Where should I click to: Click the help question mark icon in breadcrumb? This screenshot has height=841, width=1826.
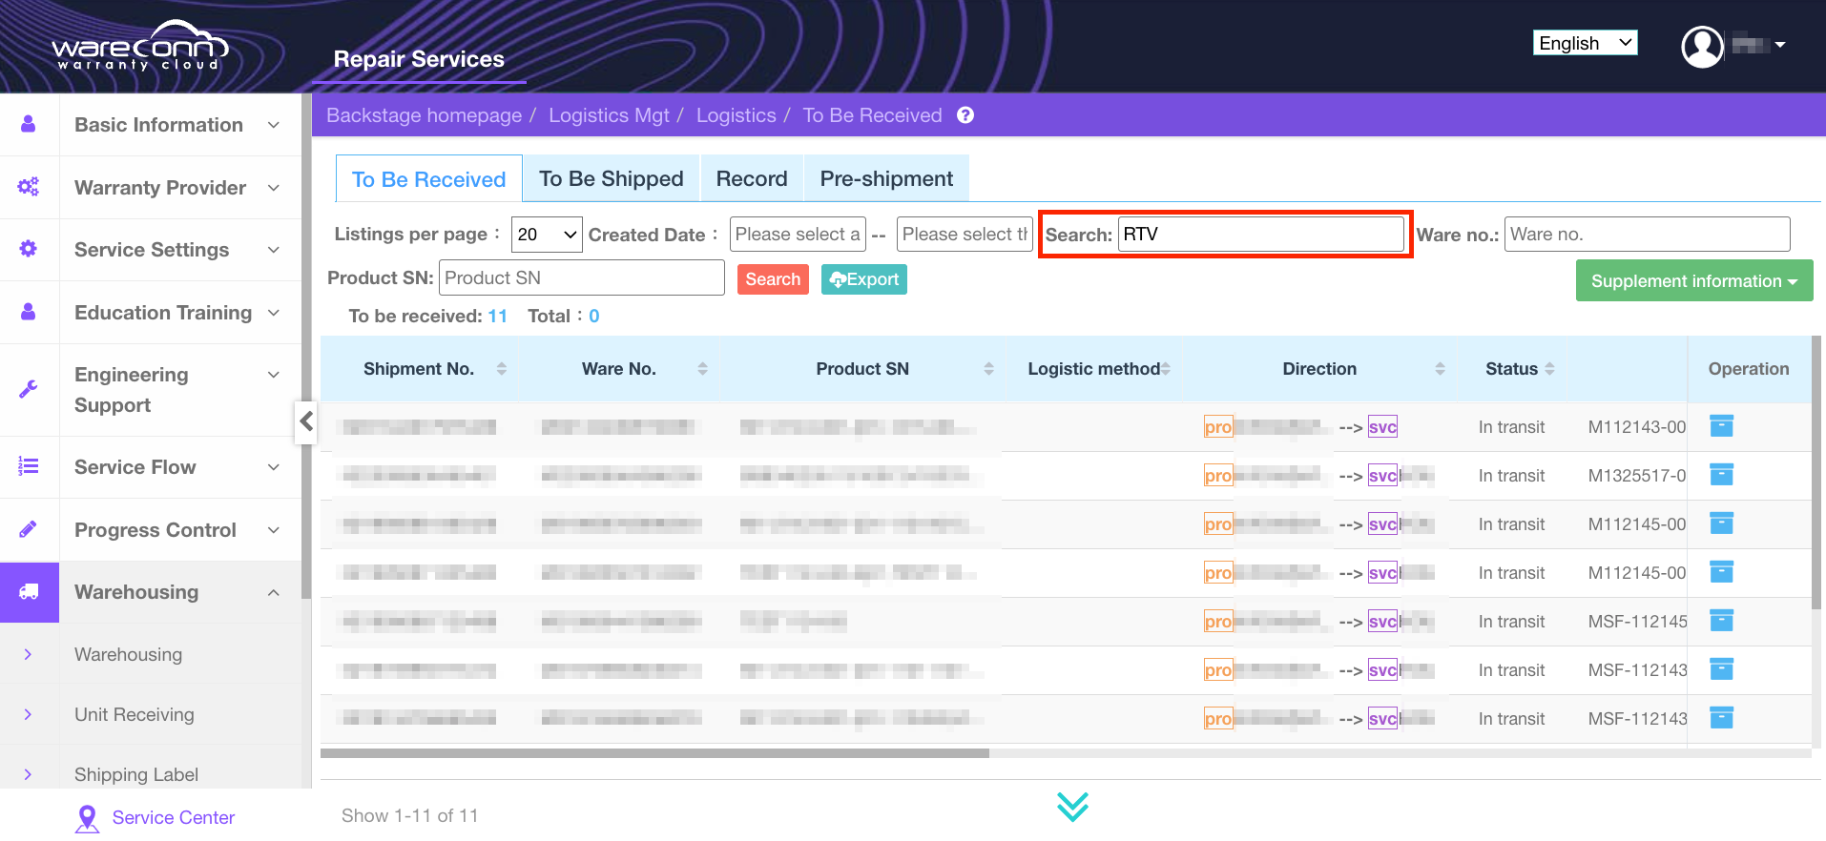coord(965,115)
